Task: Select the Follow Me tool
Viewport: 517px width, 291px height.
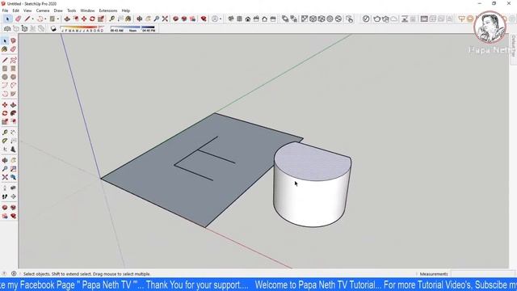Action: (x=13, y=113)
